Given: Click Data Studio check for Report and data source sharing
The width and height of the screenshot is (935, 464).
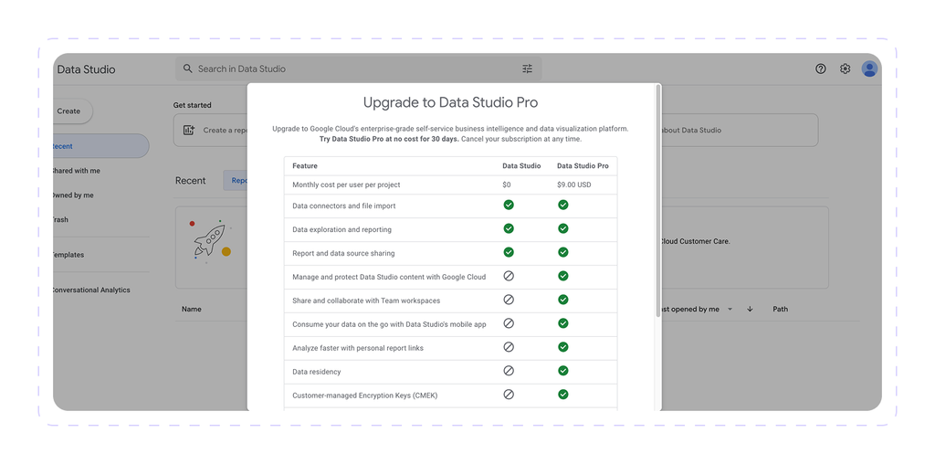Looking at the screenshot, I should point(509,252).
